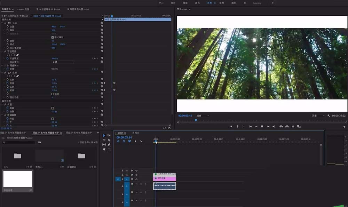The height and width of the screenshot is (207, 348).
Task: Click Go to In point button
Action: 251,127
